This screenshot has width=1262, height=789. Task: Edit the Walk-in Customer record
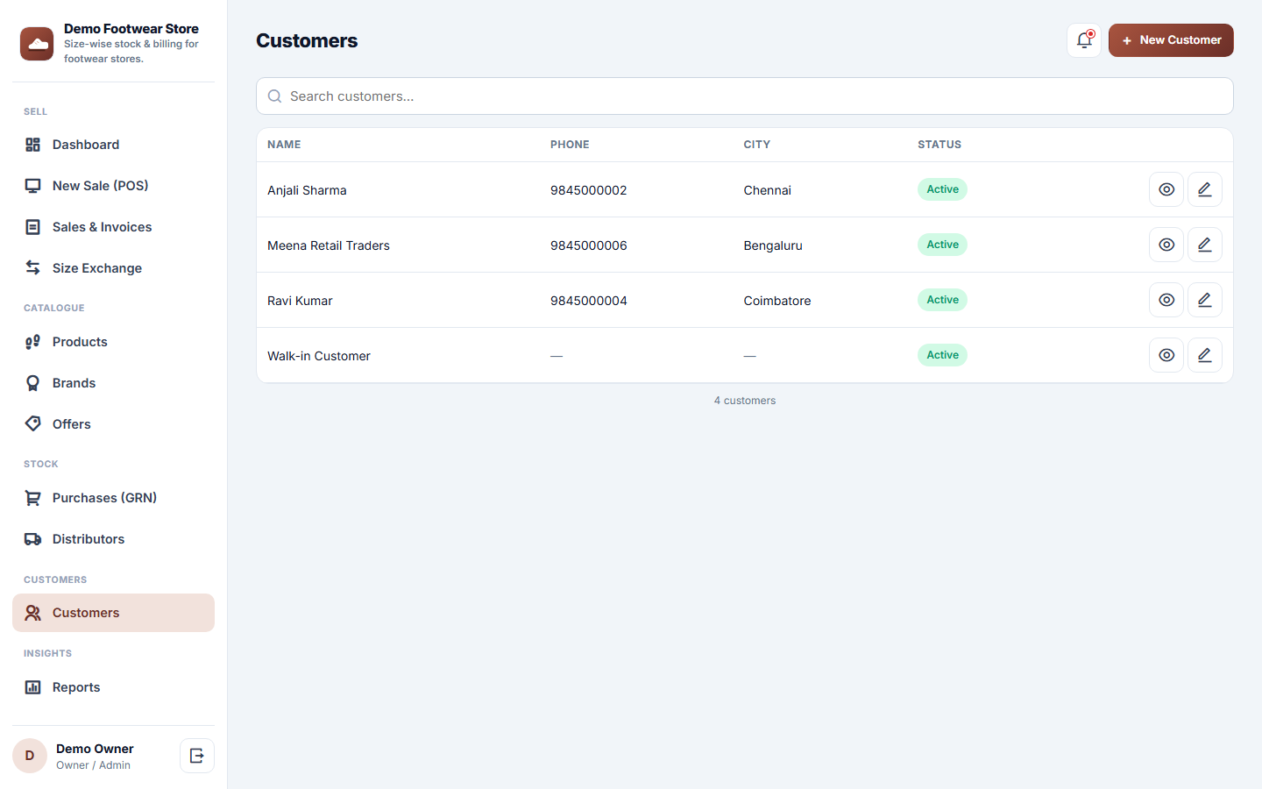point(1205,355)
